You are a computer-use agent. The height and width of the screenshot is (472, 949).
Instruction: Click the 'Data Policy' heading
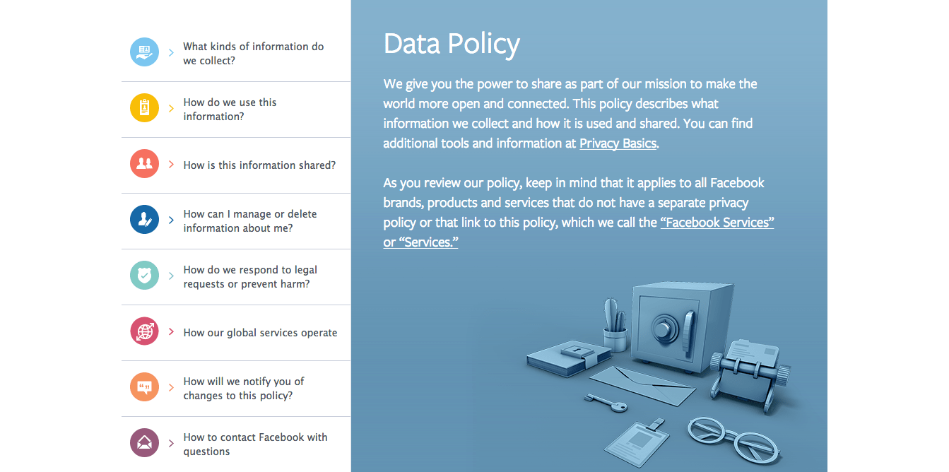tap(452, 44)
